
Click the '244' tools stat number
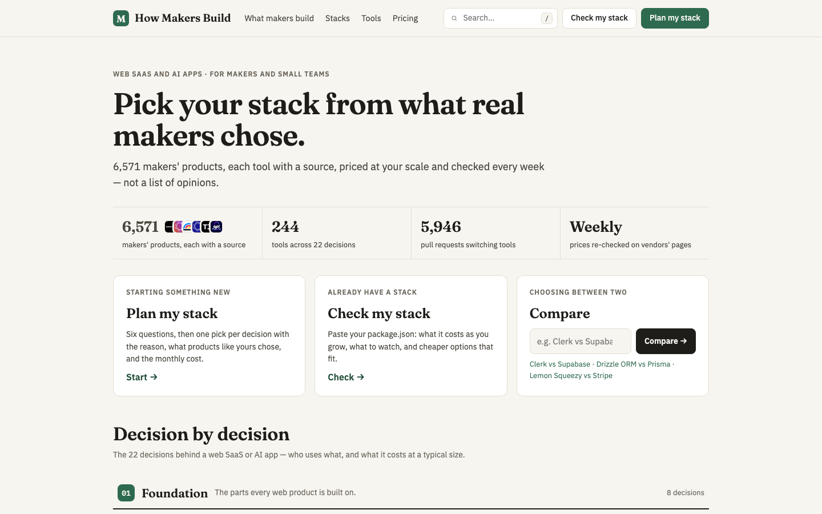point(285,227)
